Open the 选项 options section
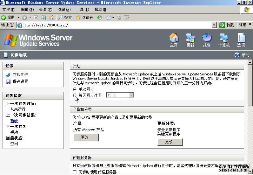 pos(241,40)
